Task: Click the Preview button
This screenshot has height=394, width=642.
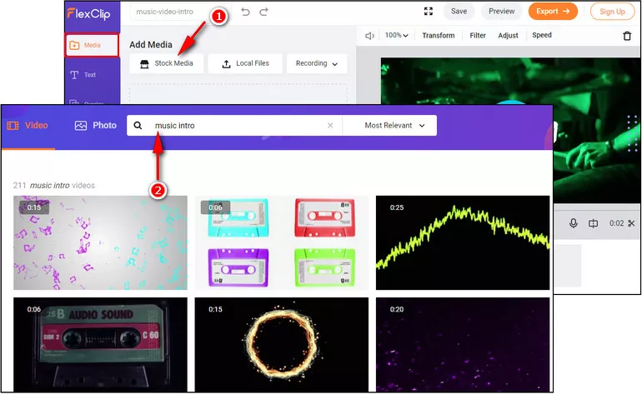Action: [501, 12]
